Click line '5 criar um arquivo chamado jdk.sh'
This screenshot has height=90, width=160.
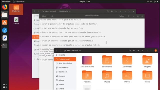(66, 41)
